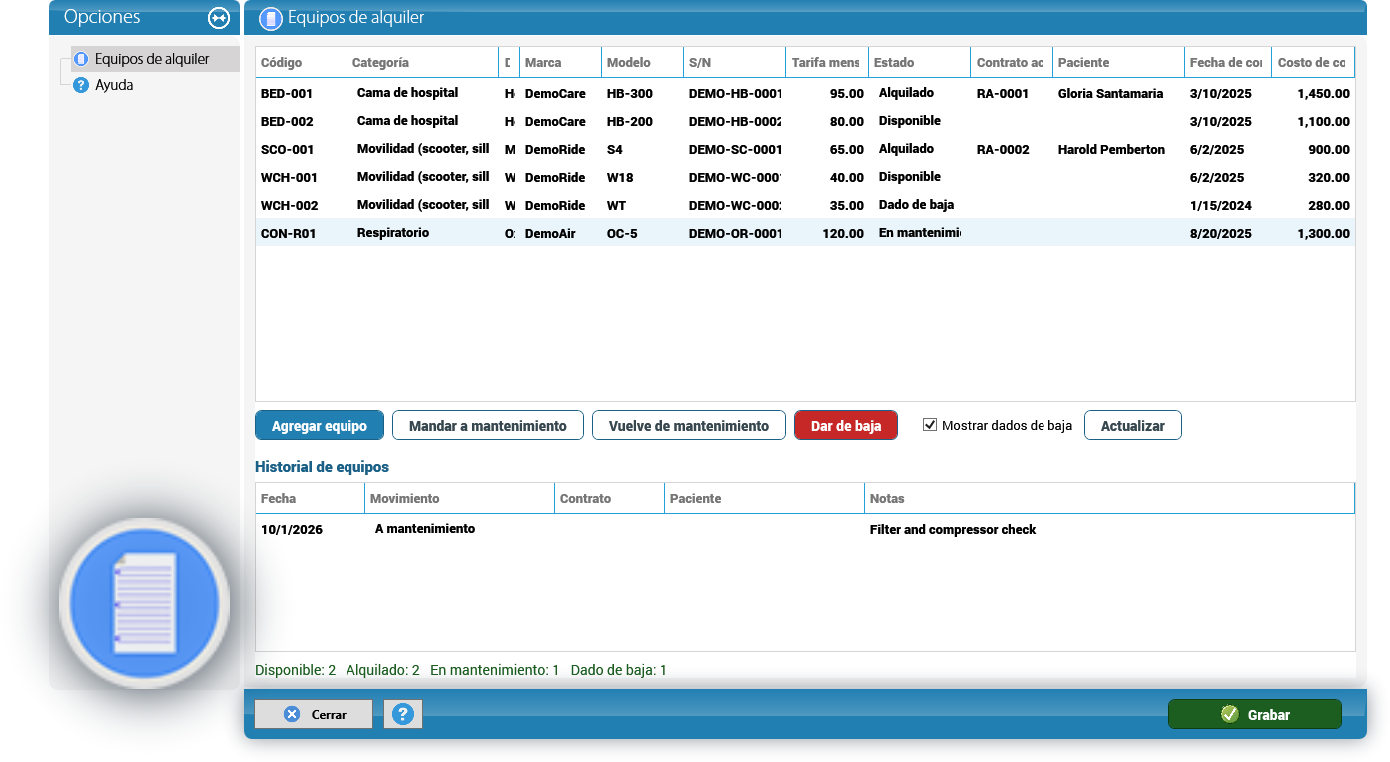Click the Actualizar button
This screenshot has width=1390, height=762.
click(x=1133, y=426)
